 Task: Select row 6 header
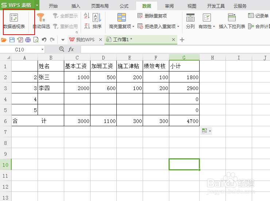[x=5, y=121]
